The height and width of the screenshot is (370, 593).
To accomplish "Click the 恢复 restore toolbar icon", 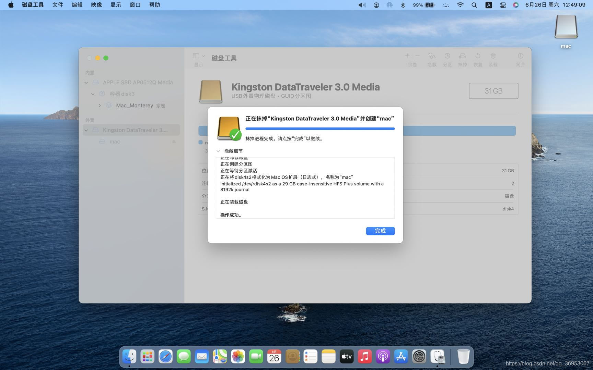I will pyautogui.click(x=478, y=56).
